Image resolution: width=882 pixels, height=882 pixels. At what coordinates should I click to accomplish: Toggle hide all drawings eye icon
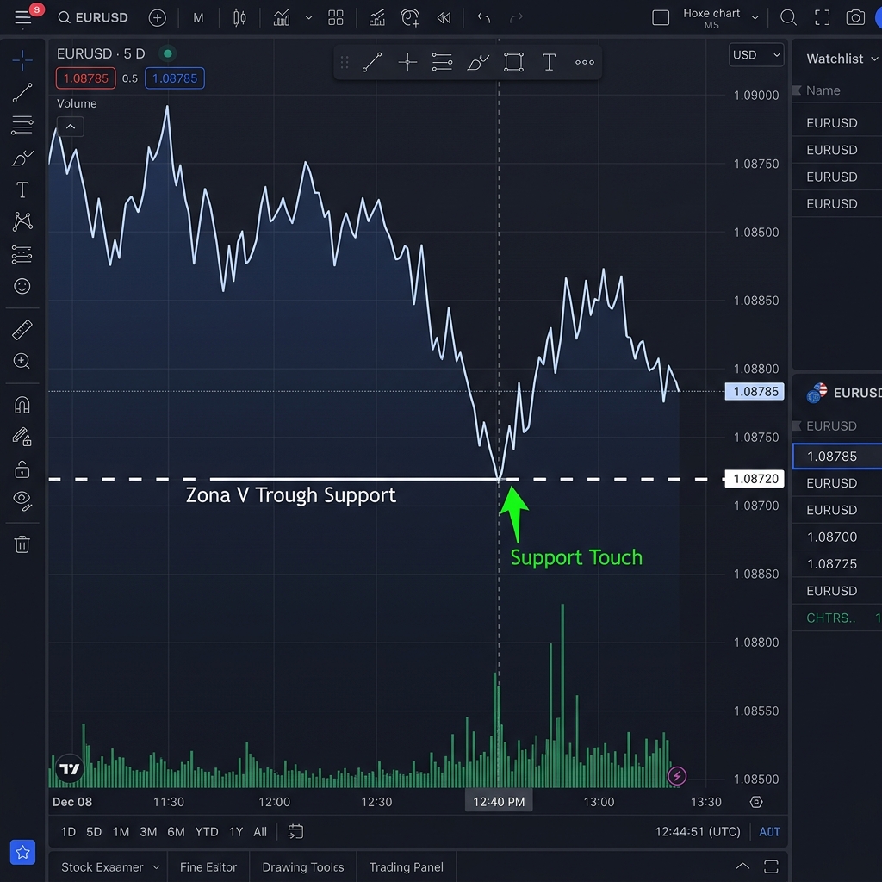click(22, 500)
